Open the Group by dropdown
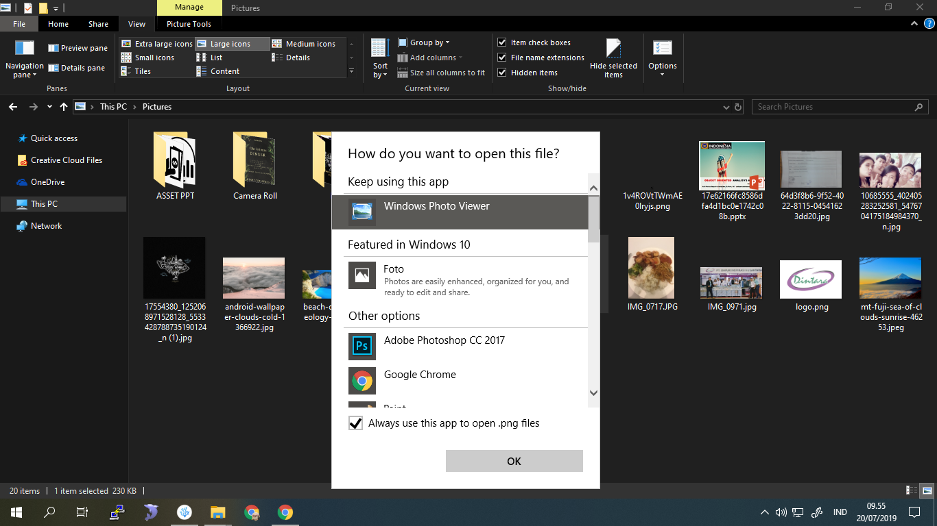Viewport: 937px width, 526px height. [x=424, y=42]
